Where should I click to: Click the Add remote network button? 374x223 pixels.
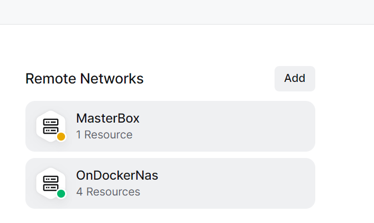tap(295, 79)
